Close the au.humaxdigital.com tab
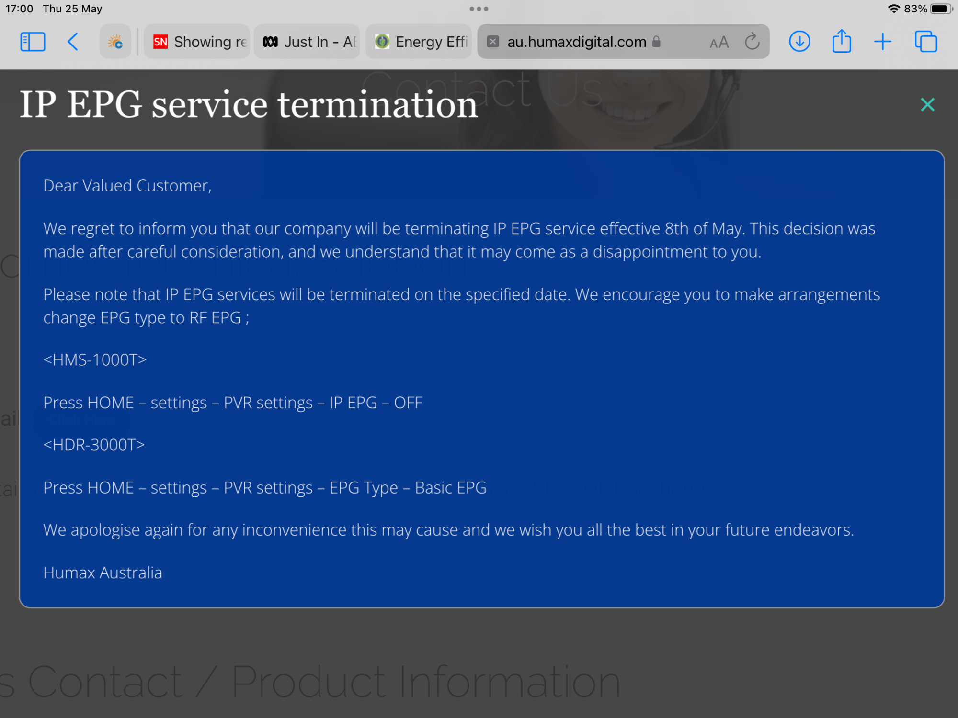The width and height of the screenshot is (958, 718). [493, 42]
